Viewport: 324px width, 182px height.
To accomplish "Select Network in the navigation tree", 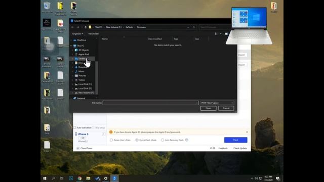I will click(81, 99).
